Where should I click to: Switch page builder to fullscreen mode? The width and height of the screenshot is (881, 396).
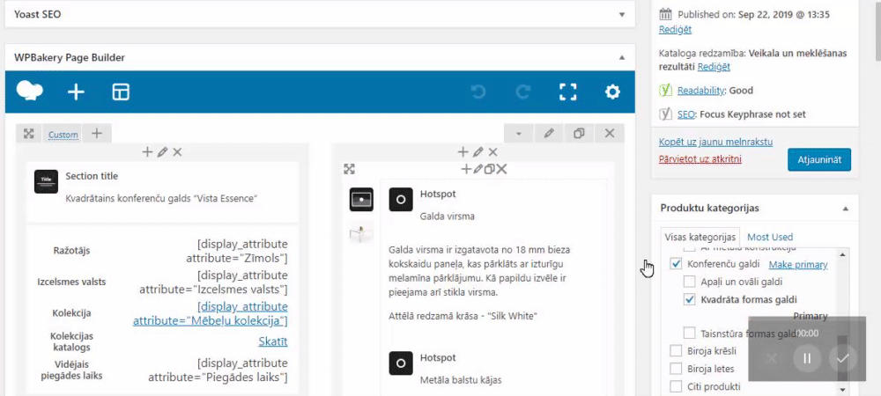568,92
